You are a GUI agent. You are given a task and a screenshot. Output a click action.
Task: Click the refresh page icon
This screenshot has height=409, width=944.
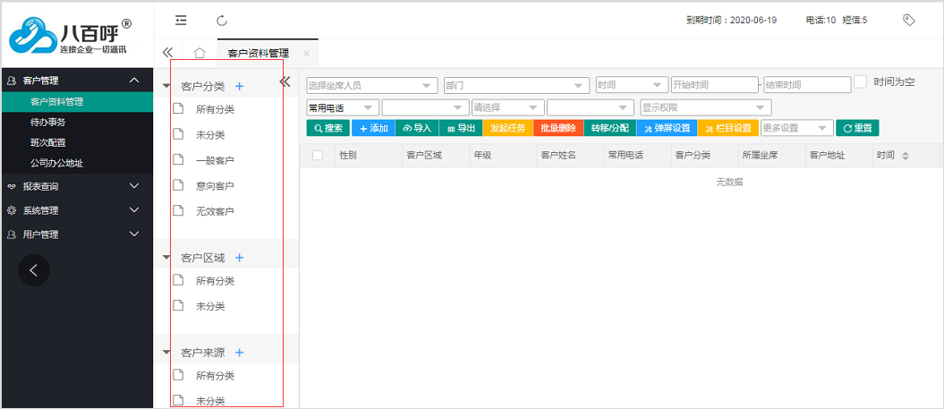coord(222,21)
